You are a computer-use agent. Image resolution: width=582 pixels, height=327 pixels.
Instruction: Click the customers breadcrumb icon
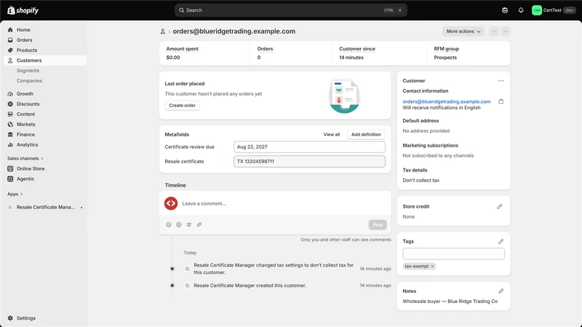click(x=162, y=31)
